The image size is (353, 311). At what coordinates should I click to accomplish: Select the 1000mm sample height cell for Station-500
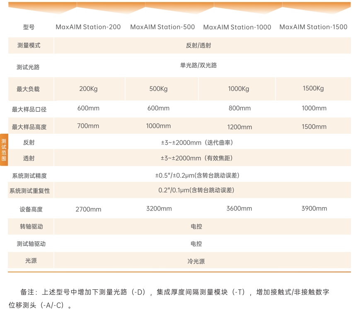pyautogui.click(x=159, y=126)
